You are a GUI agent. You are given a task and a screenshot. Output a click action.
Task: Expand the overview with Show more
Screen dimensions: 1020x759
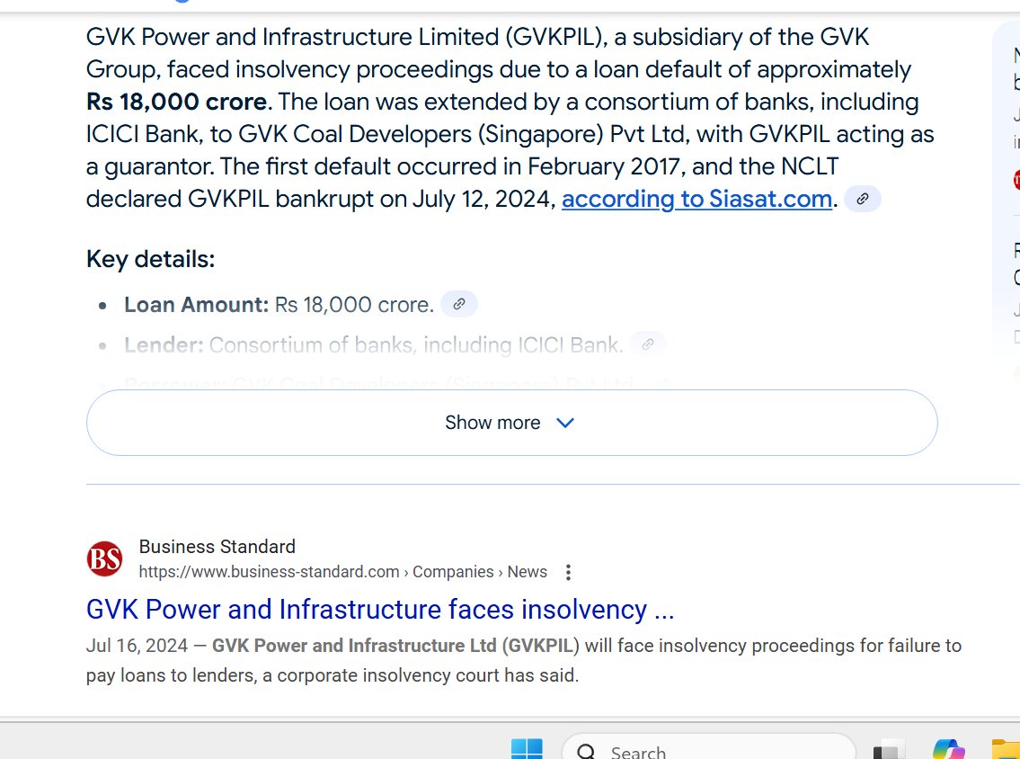click(x=512, y=423)
